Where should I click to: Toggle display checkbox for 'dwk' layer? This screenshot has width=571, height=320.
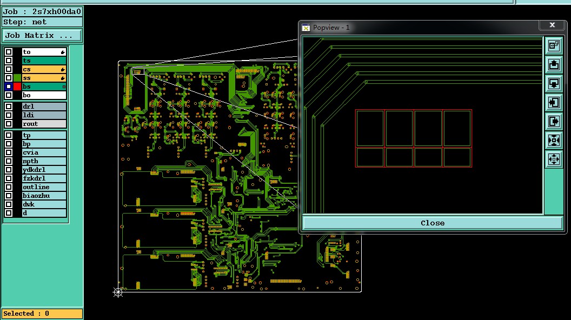(x=9, y=204)
